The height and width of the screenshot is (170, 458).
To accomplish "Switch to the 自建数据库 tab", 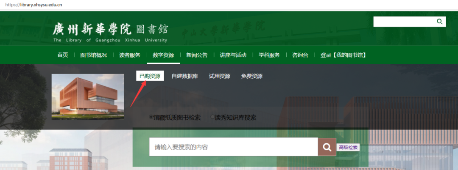I will coord(184,76).
